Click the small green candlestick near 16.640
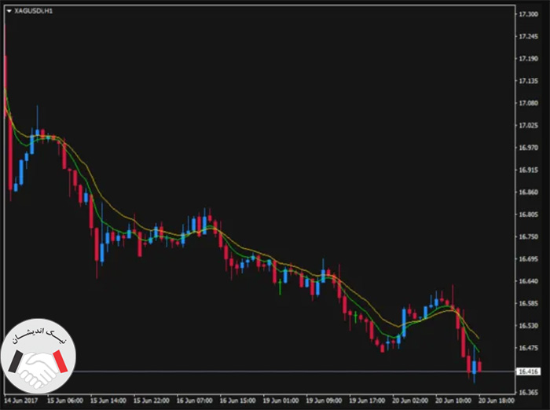The image size is (550, 410). click(280, 287)
